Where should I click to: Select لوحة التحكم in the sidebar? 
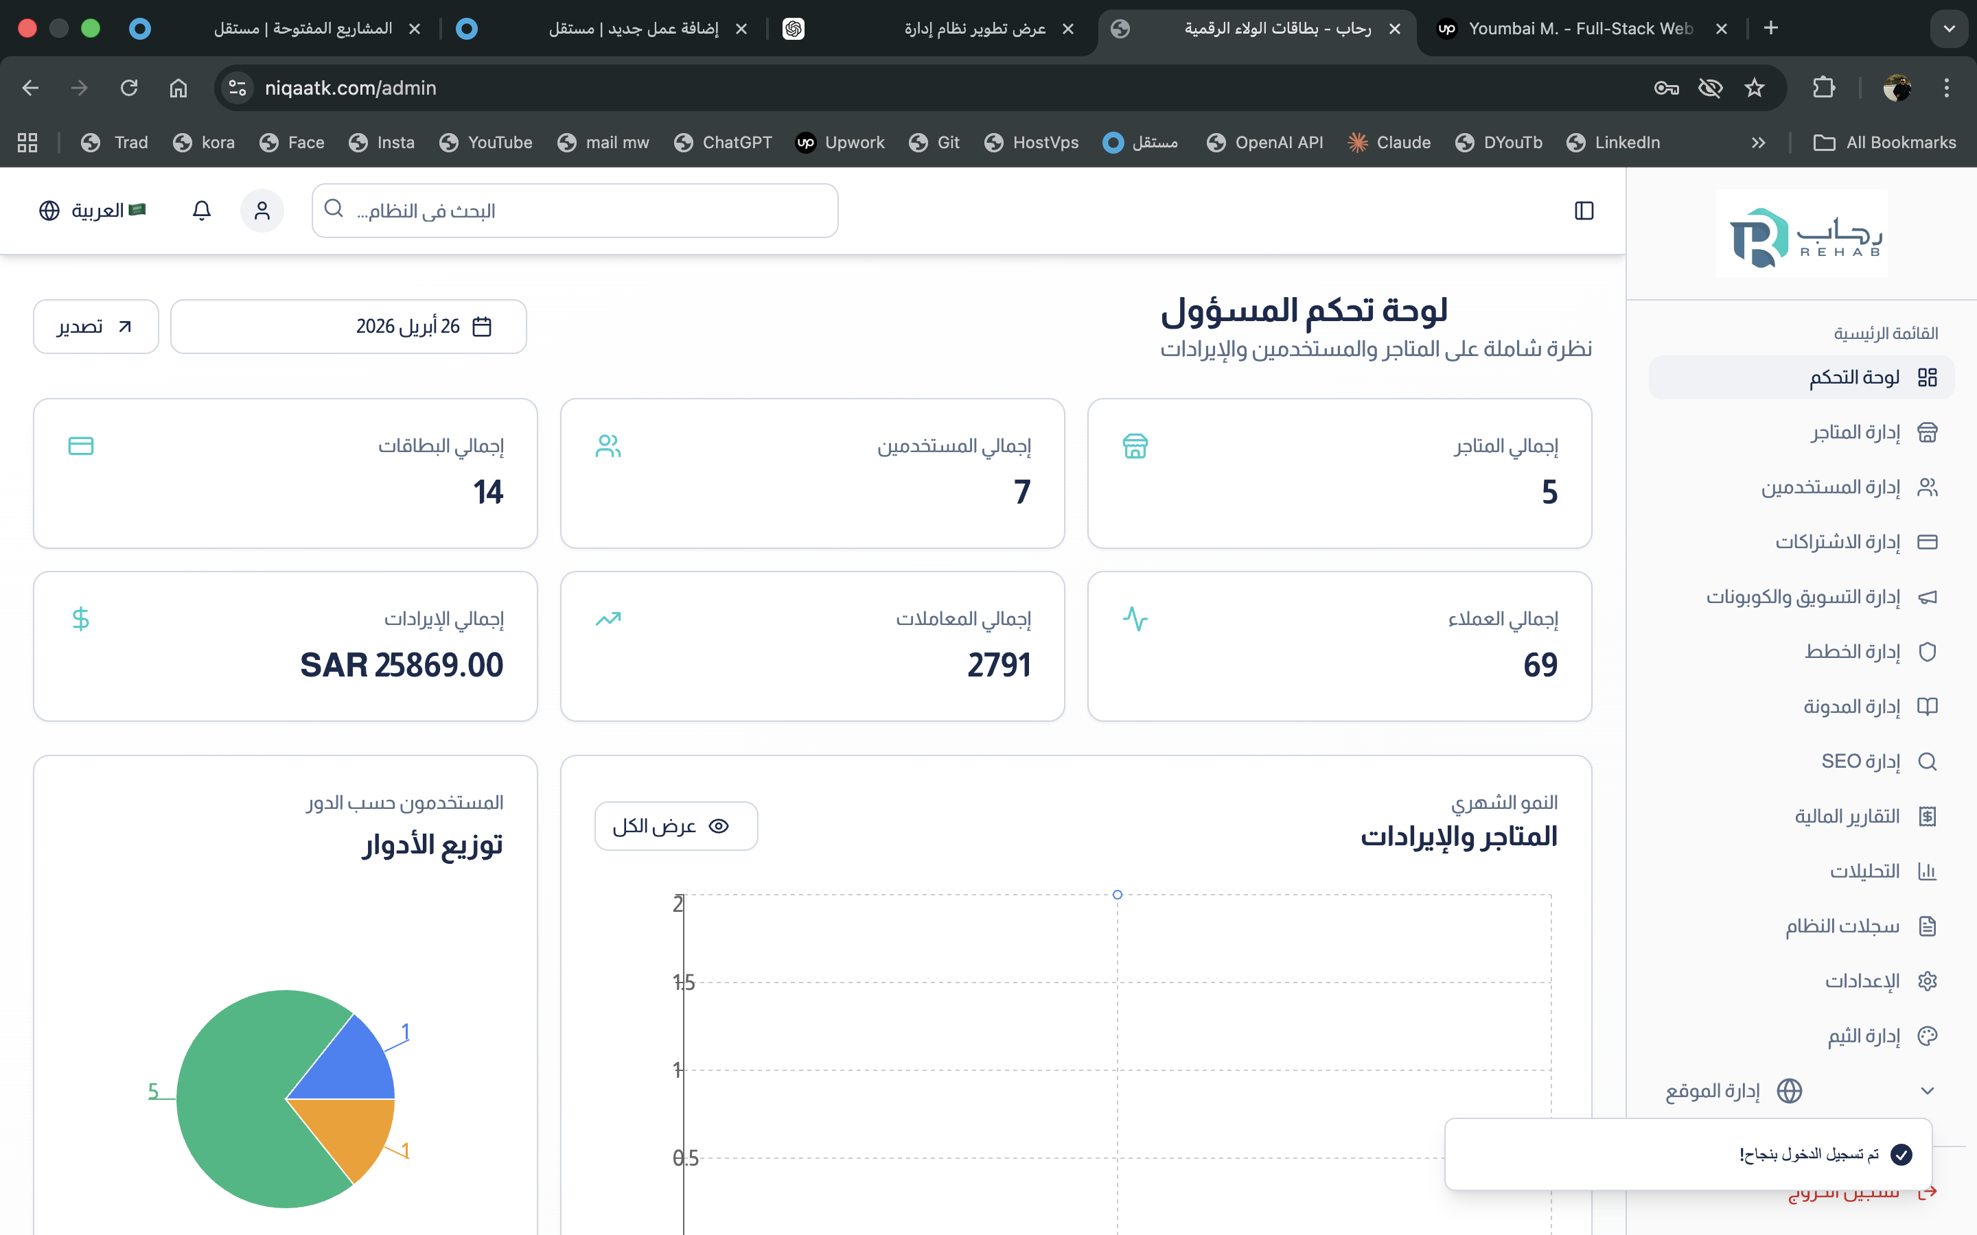point(1801,377)
